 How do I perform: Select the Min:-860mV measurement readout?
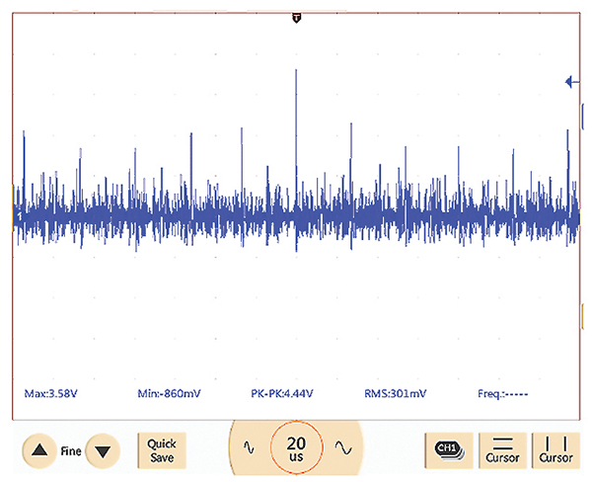coord(172,393)
